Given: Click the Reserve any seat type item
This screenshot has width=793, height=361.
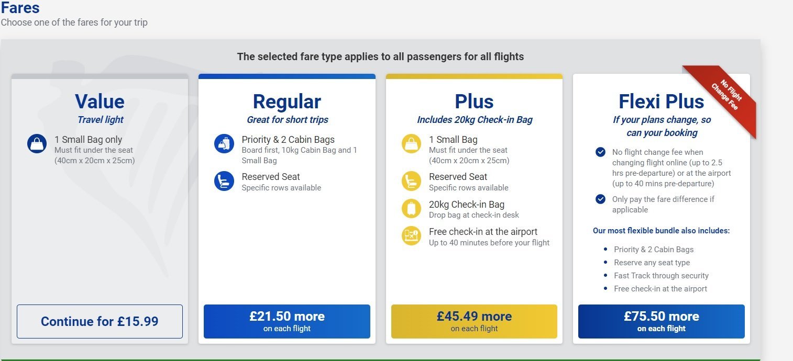Looking at the screenshot, I should click(x=652, y=263).
